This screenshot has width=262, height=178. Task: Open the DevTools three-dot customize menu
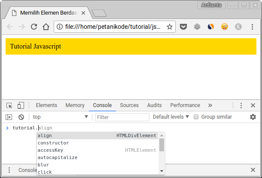coord(241,105)
